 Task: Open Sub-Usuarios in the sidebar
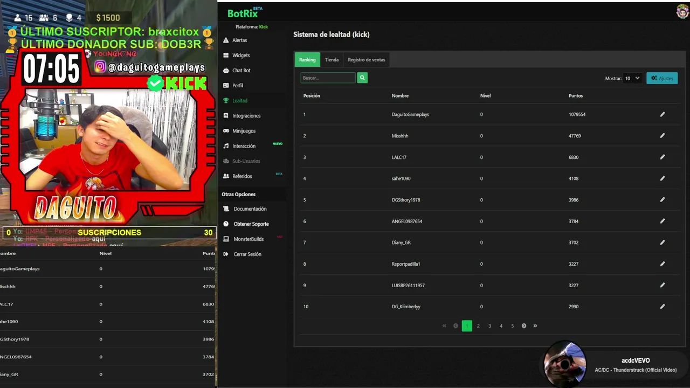click(x=246, y=161)
